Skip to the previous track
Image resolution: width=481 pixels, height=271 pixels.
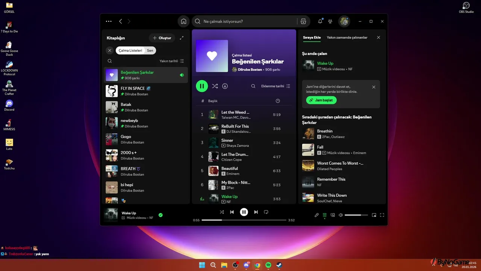click(232, 212)
